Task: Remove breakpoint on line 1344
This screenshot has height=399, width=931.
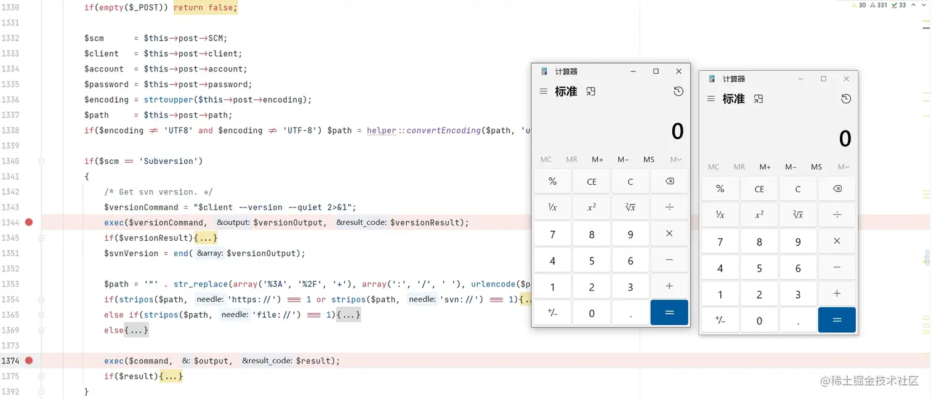Action: coord(29,222)
